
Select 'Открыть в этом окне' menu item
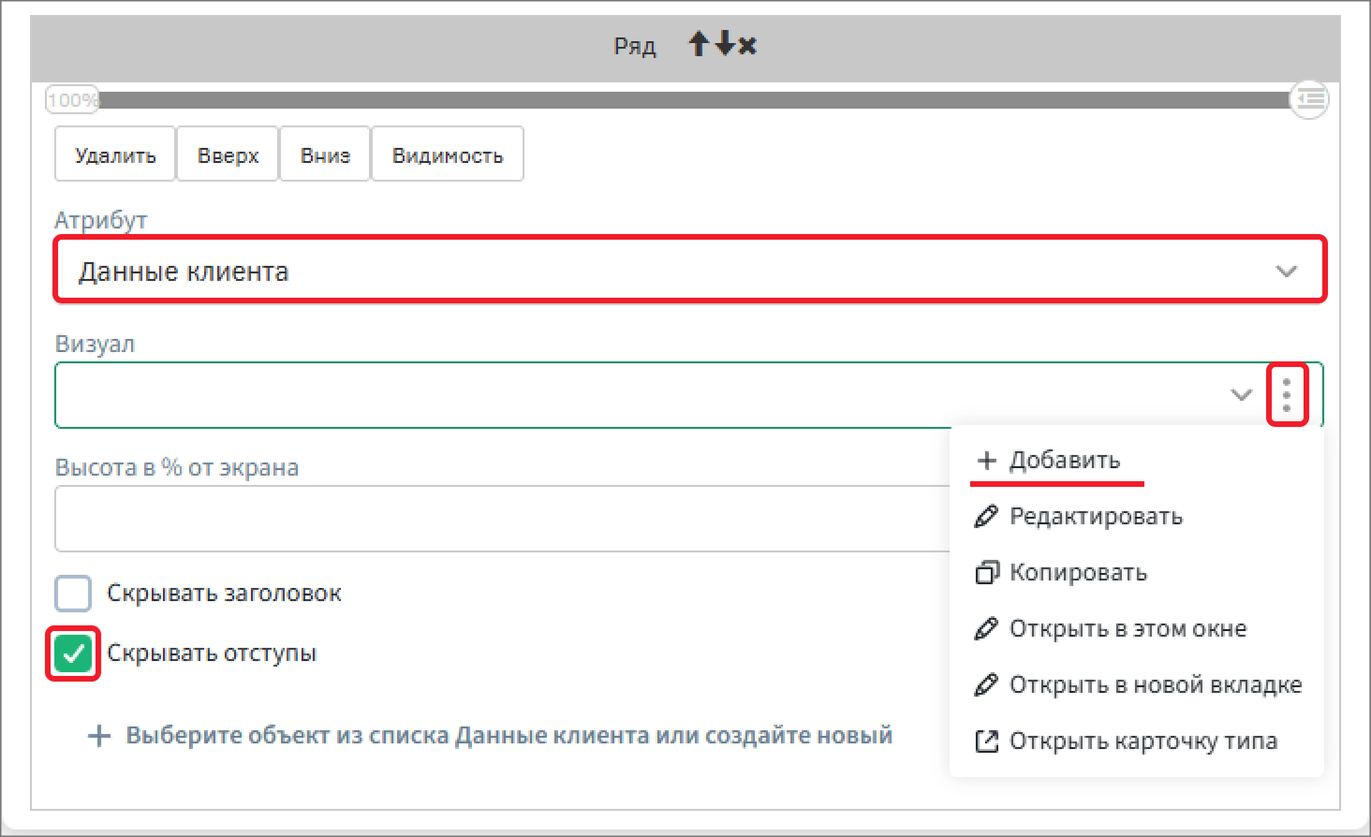(x=1128, y=629)
